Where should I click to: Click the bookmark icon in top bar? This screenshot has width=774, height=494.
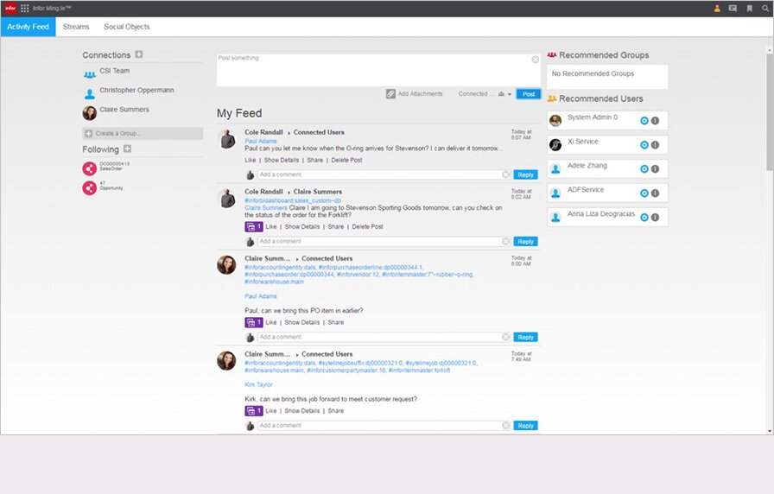pos(750,9)
